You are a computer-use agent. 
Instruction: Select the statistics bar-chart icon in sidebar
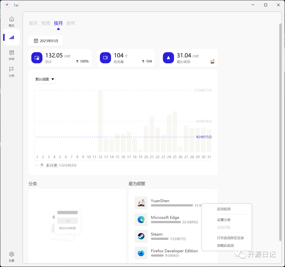point(11,37)
